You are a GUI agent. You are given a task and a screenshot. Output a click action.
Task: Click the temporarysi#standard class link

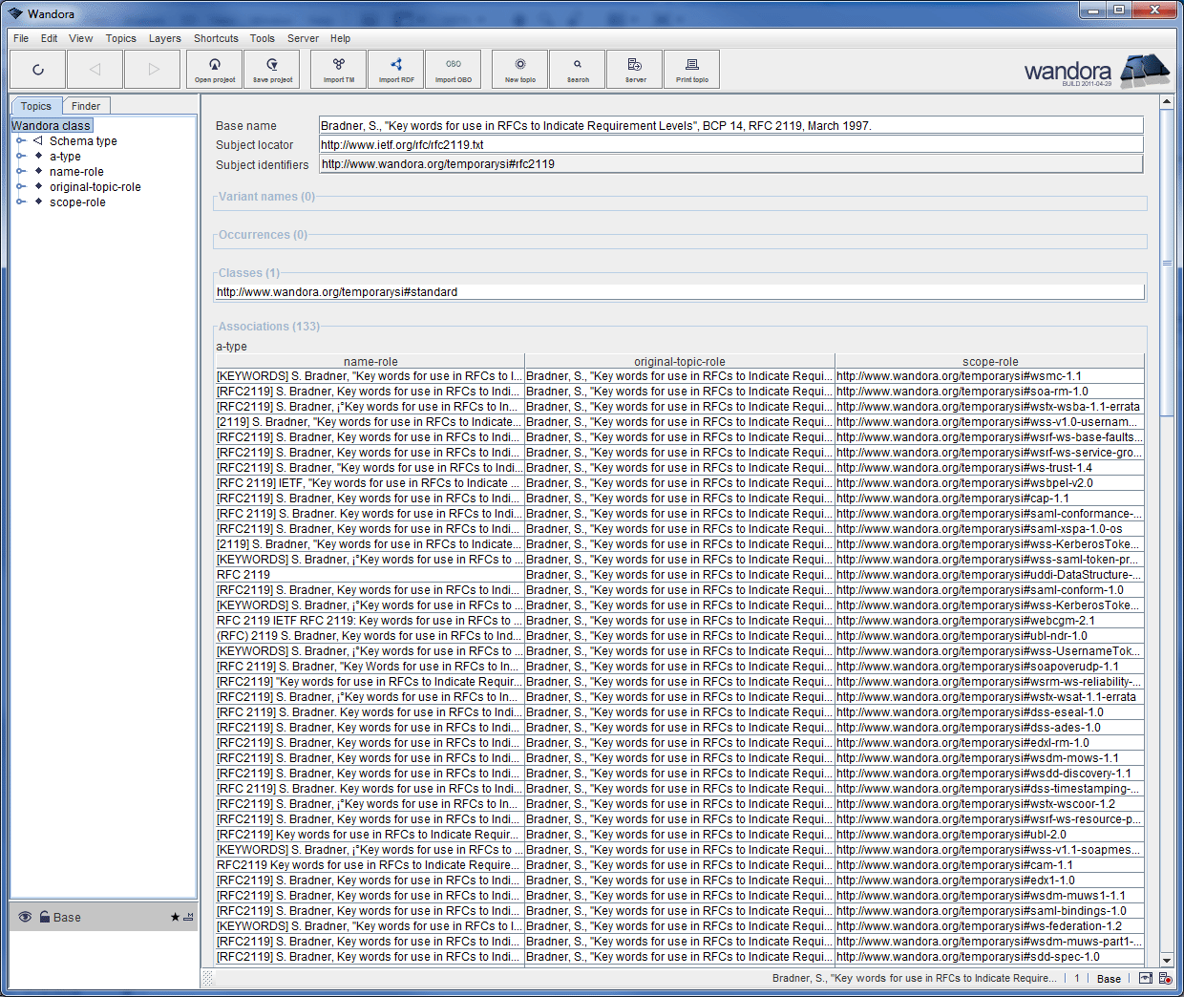tap(337, 292)
